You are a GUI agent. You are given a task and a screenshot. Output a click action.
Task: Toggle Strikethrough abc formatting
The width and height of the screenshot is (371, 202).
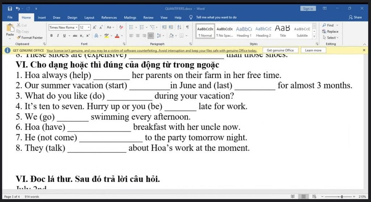[x=75, y=36]
